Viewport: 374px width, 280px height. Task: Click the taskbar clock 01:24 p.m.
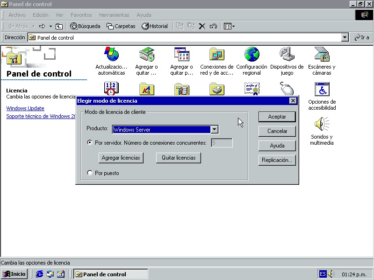[x=354, y=274]
